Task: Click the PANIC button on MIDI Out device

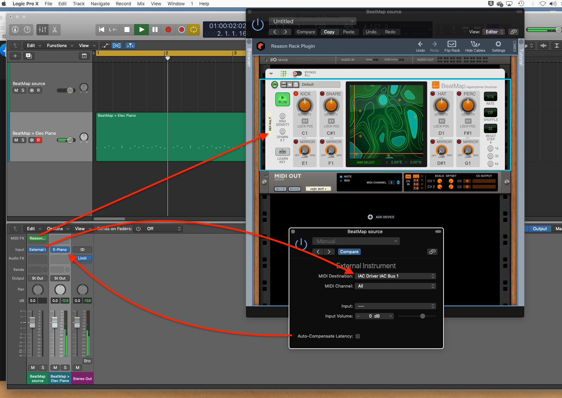Action: pos(294,189)
